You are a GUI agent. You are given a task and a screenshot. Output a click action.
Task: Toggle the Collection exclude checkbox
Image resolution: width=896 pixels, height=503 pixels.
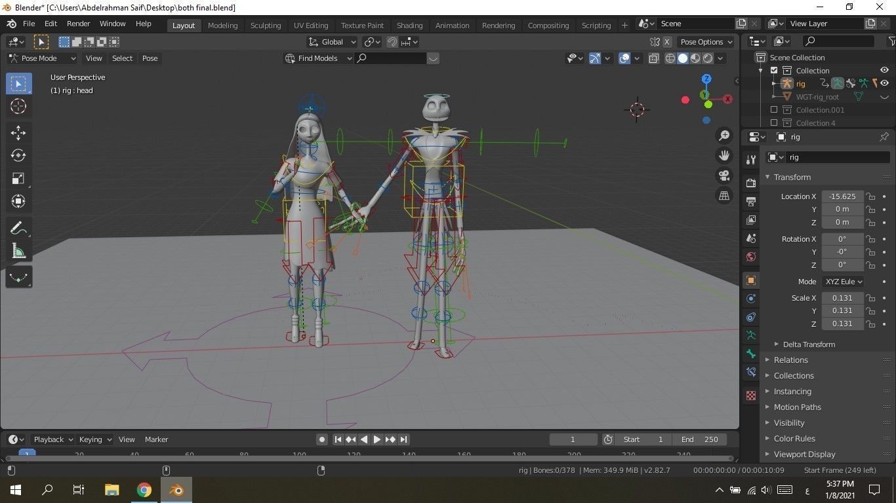[774, 71]
